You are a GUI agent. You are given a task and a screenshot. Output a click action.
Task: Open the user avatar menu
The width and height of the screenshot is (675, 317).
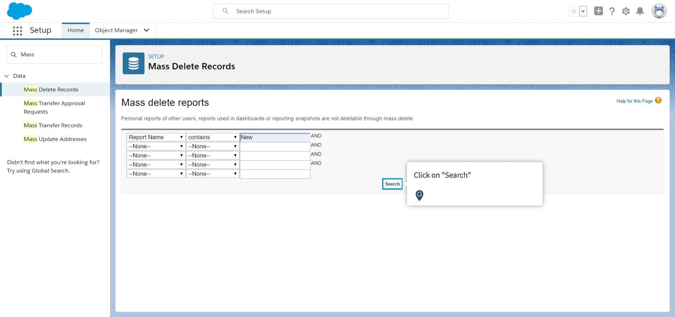click(x=659, y=11)
